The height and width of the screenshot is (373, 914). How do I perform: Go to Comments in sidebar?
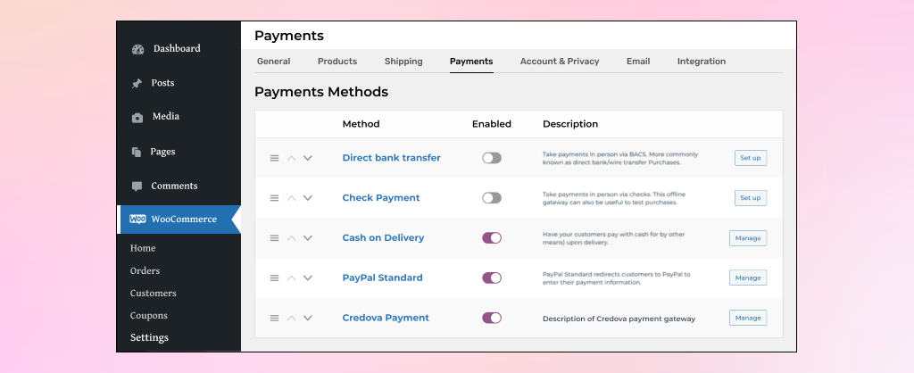[174, 186]
